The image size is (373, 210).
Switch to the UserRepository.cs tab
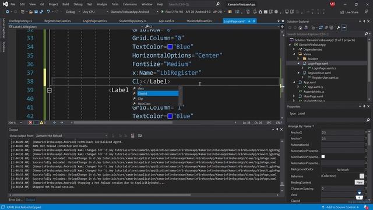pyautogui.click(x=20, y=21)
